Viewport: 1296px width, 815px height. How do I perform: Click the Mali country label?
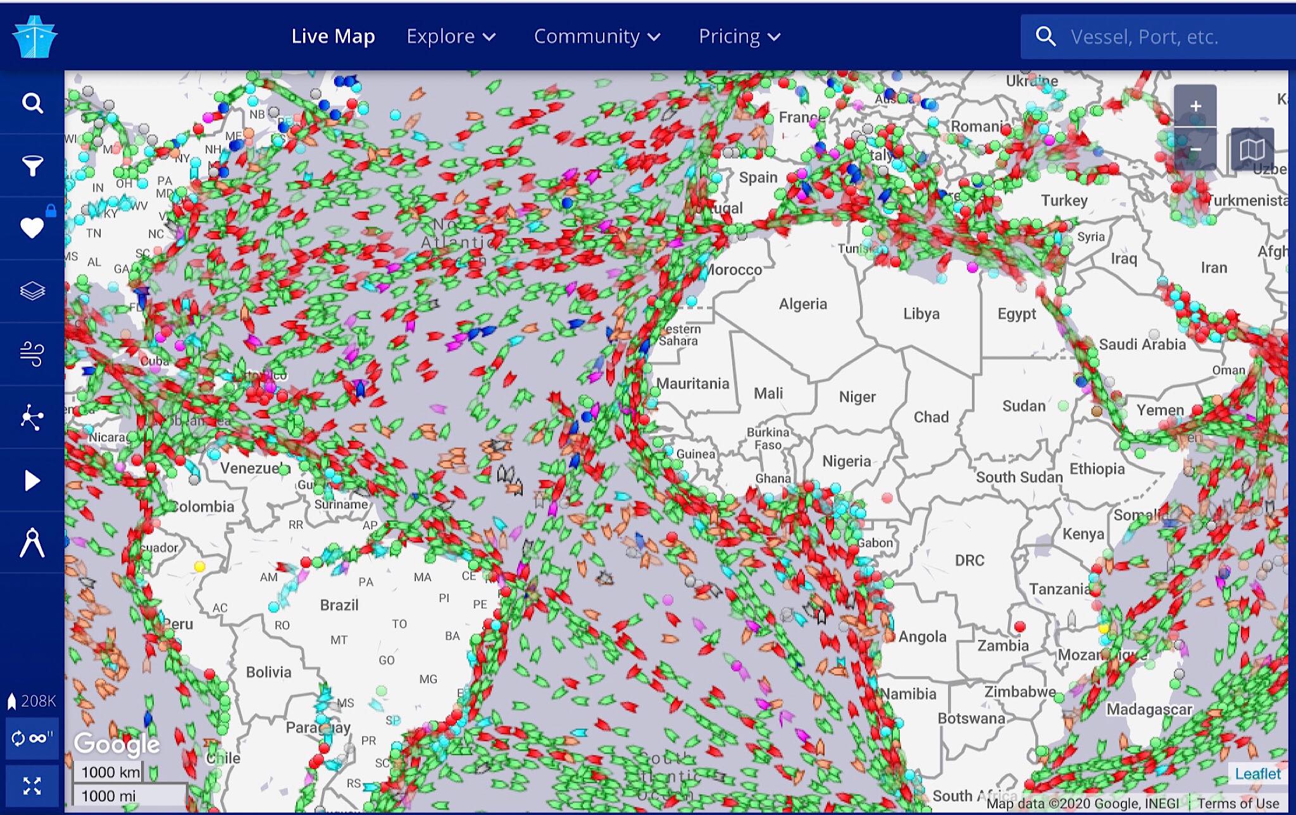[x=768, y=394]
